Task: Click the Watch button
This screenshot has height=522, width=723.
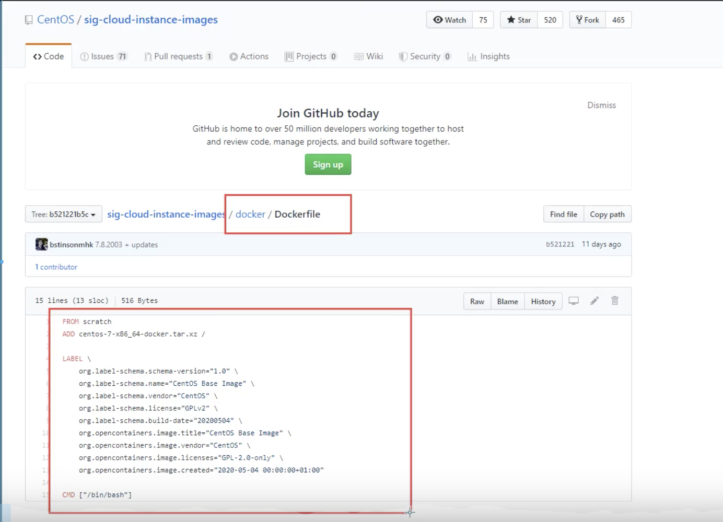Action: tap(450, 20)
